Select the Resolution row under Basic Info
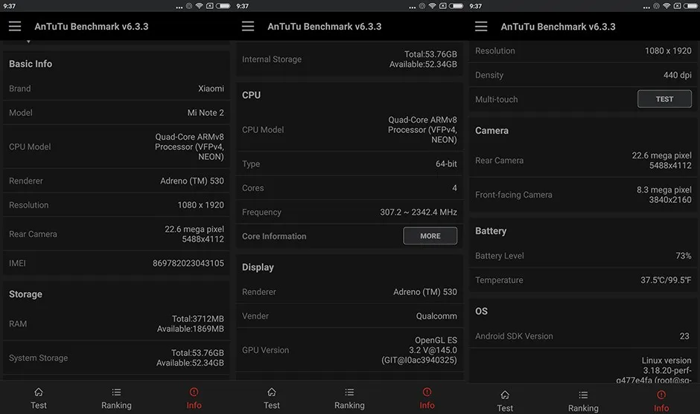700x414 pixels. [116, 205]
